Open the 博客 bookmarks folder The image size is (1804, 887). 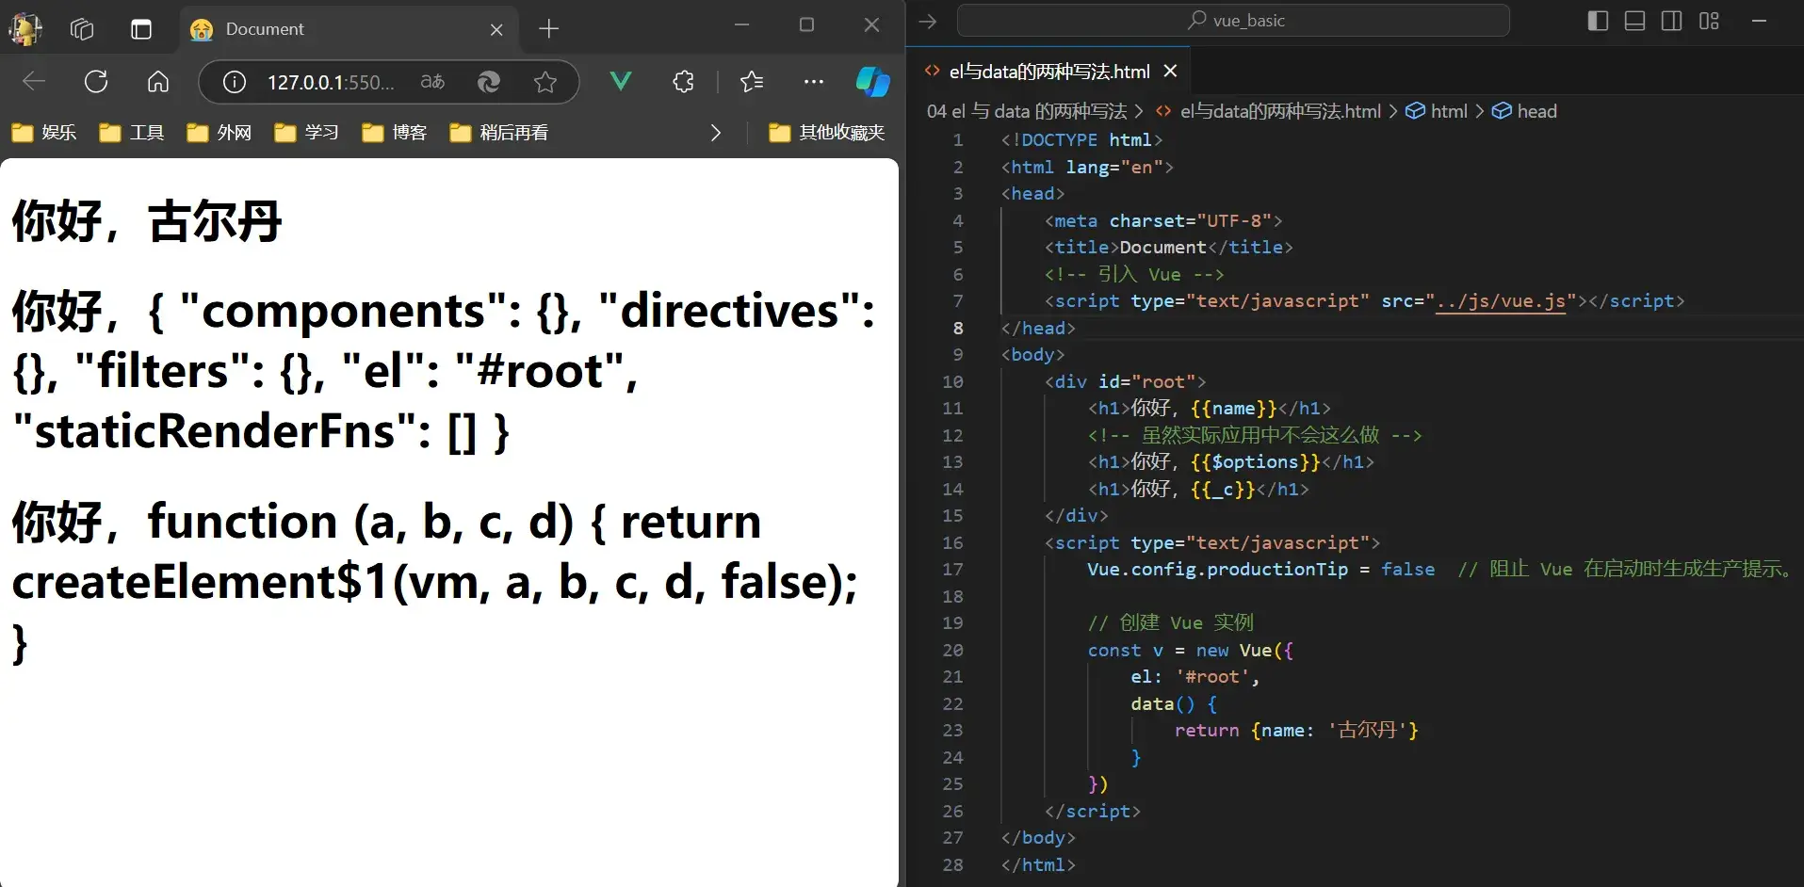coord(395,133)
